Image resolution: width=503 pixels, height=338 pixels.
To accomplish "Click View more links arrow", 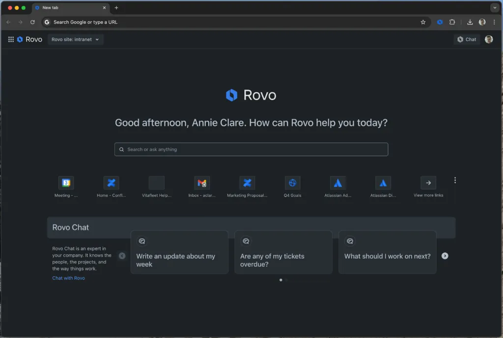I will click(x=428, y=183).
